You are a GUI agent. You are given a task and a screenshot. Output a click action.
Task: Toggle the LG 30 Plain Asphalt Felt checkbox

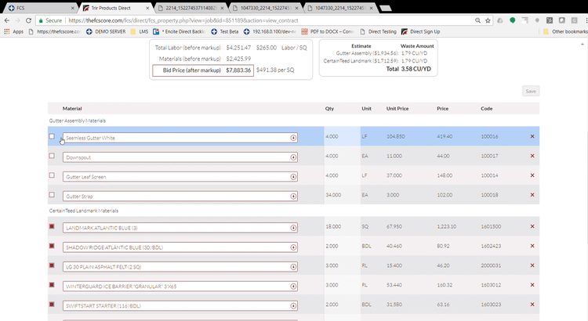[52, 265]
